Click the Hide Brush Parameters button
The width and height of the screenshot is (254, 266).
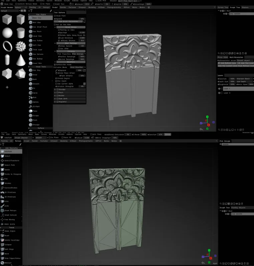[x=68, y=21]
